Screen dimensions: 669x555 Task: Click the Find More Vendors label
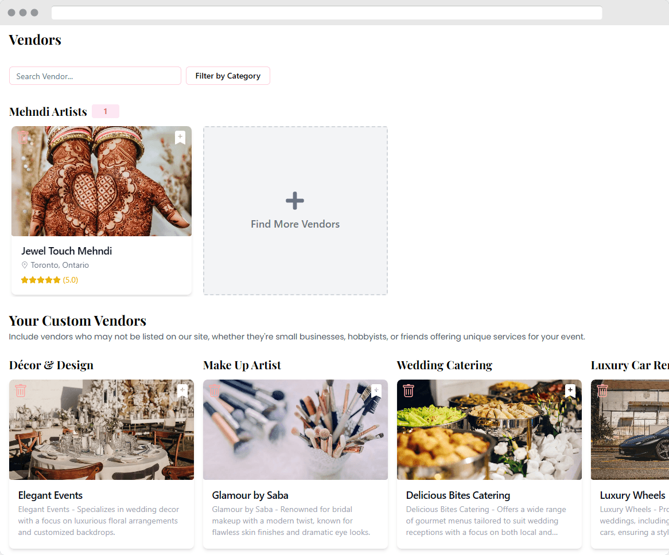pyautogui.click(x=295, y=224)
